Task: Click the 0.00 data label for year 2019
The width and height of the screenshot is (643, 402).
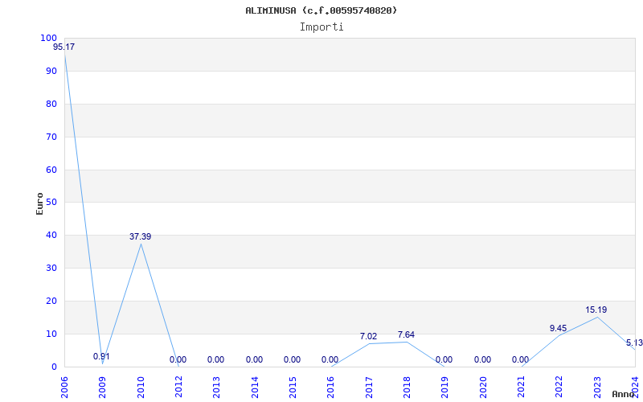Action: coord(444,359)
